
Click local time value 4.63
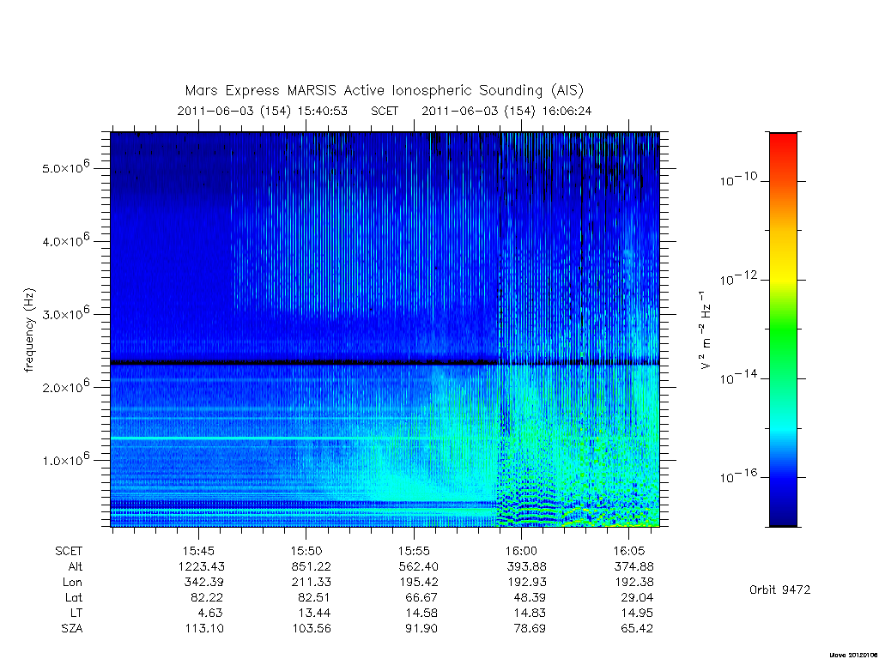[210, 613]
